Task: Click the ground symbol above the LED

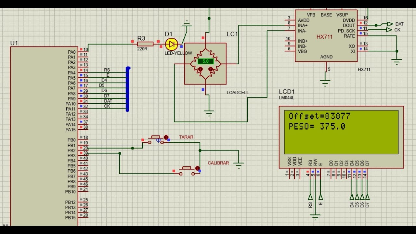Action: tap(187, 23)
